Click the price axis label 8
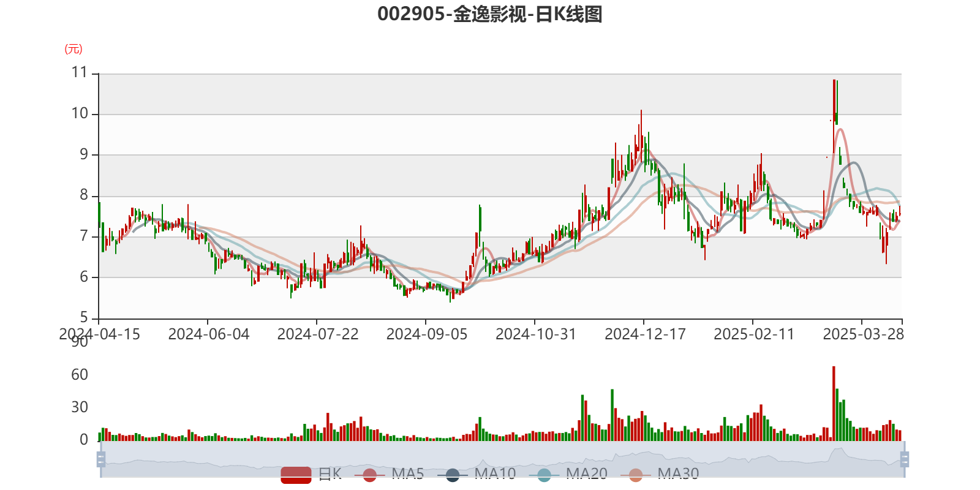Screen dimensions: 980x490 click(x=84, y=195)
